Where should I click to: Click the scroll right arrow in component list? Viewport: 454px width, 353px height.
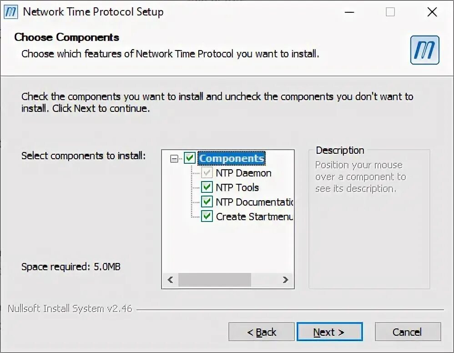[x=285, y=280]
